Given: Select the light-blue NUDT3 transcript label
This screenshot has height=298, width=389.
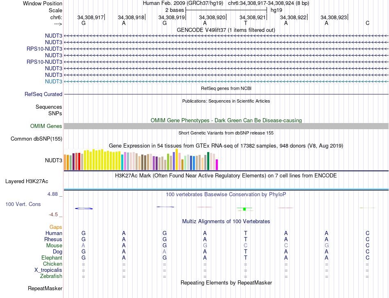Looking at the screenshot, I should click(x=54, y=81).
